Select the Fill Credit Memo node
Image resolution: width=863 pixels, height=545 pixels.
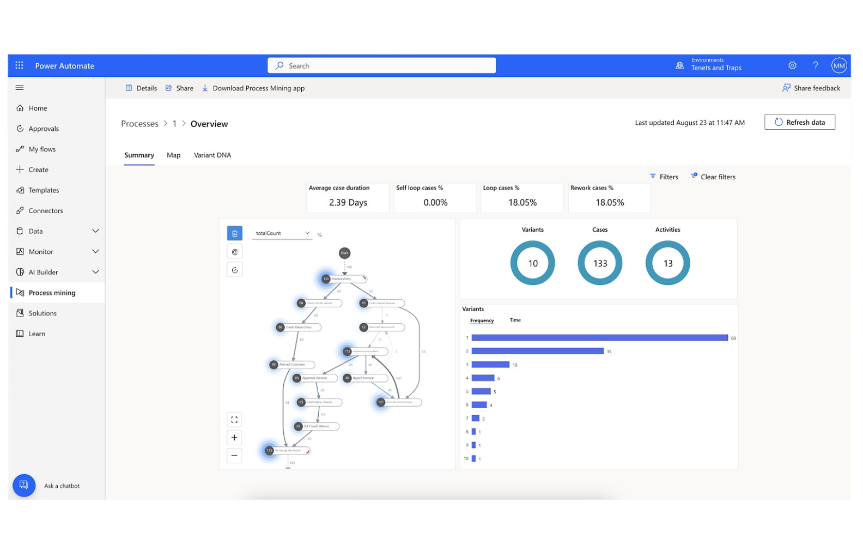click(x=316, y=426)
